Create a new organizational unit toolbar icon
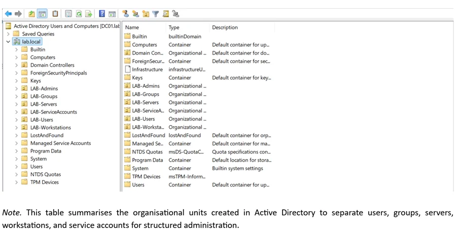 (x=146, y=14)
